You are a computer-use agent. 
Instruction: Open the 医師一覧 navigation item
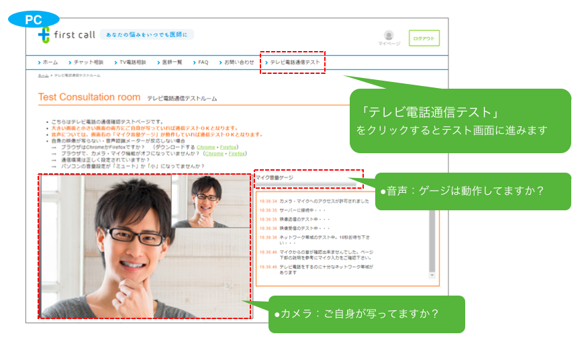[172, 62]
